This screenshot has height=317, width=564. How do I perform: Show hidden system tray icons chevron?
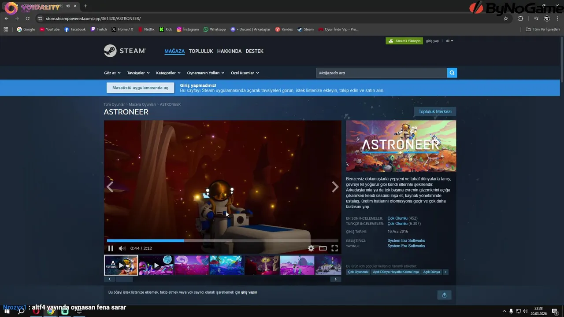505,311
